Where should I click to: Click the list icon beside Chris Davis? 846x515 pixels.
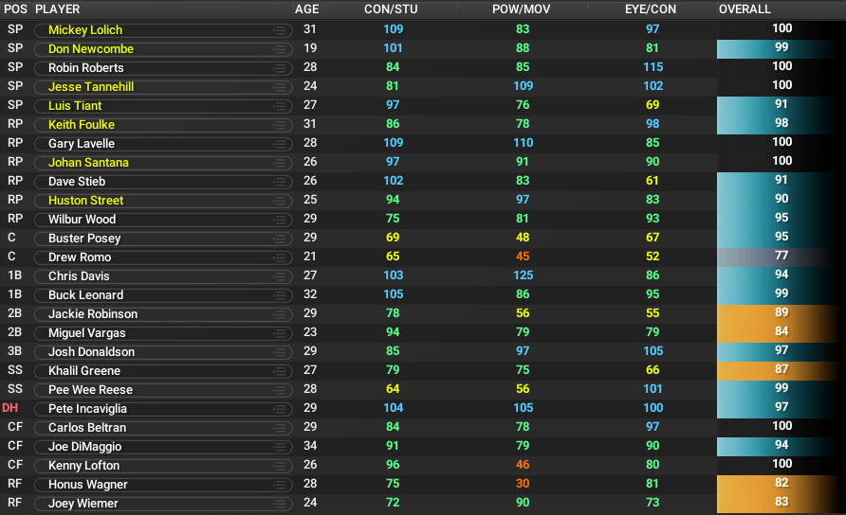[280, 276]
